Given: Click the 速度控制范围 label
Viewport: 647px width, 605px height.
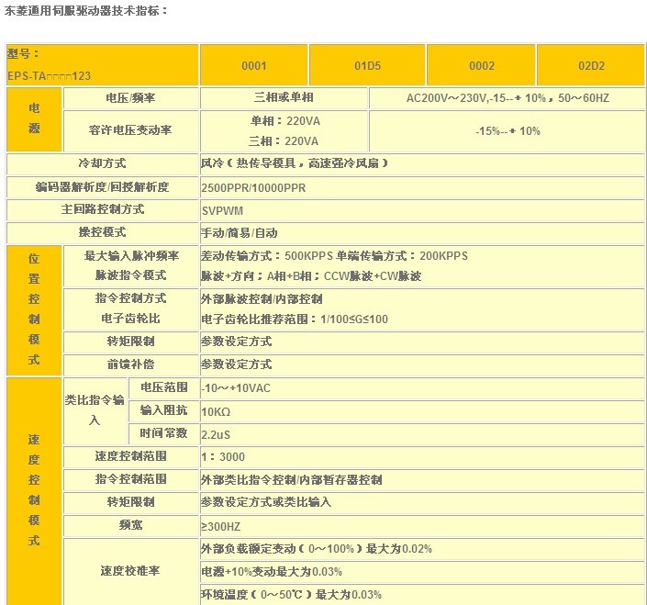Looking at the screenshot, I should [130, 456].
